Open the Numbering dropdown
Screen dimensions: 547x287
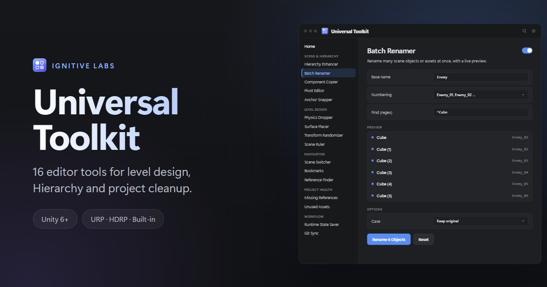[480, 95]
